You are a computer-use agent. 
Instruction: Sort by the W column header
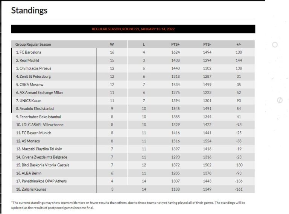coord(112,45)
